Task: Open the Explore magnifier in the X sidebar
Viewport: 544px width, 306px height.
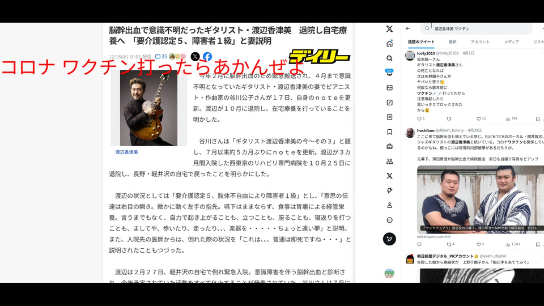Action: click(x=389, y=58)
